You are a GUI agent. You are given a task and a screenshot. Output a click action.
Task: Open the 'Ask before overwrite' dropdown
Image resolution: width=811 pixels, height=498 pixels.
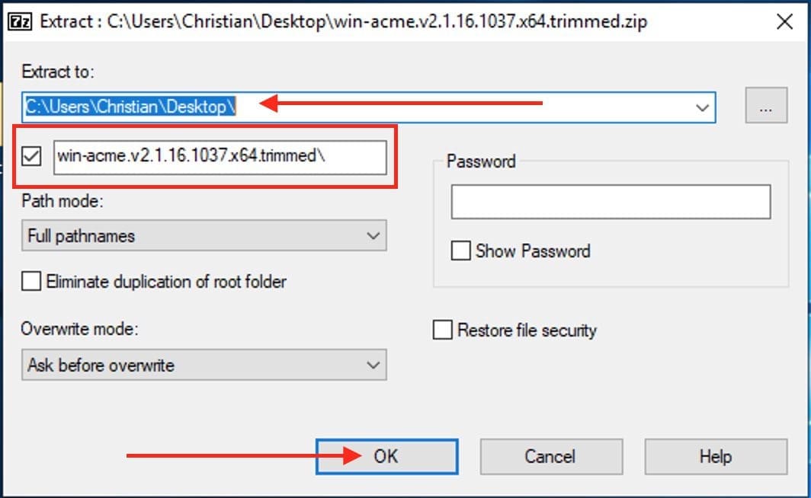pos(204,366)
